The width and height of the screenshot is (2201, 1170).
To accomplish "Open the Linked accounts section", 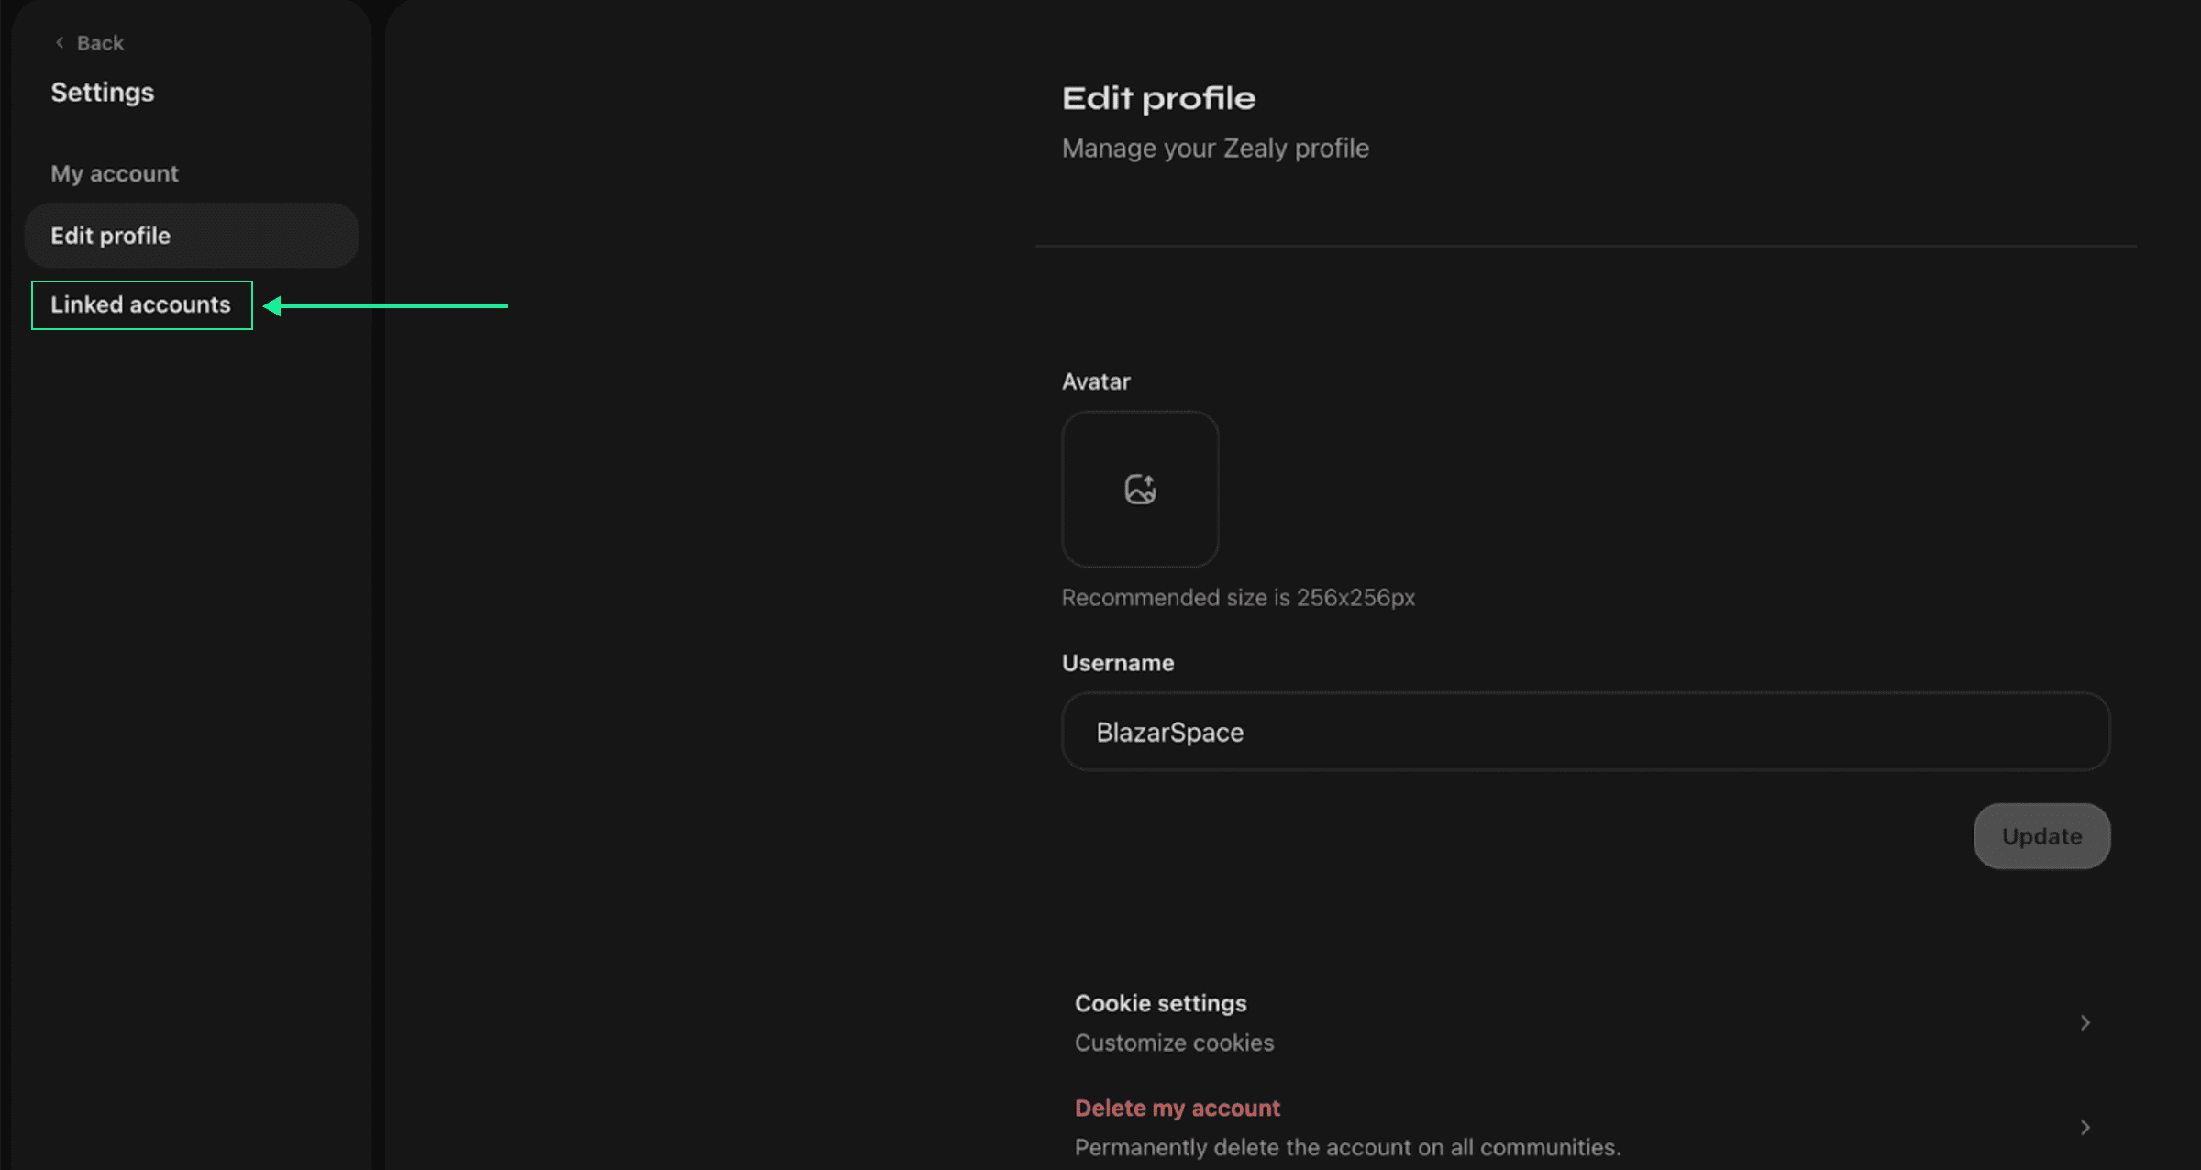I will click(141, 305).
